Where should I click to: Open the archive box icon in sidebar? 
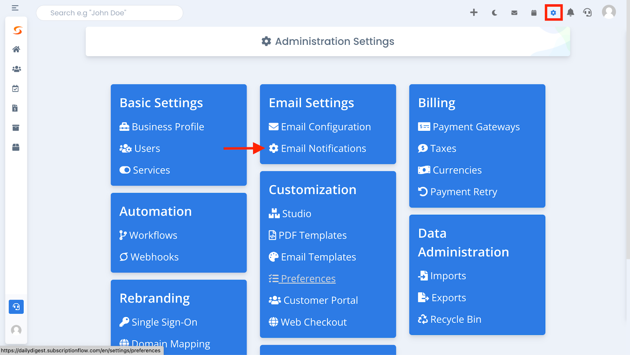(16, 128)
